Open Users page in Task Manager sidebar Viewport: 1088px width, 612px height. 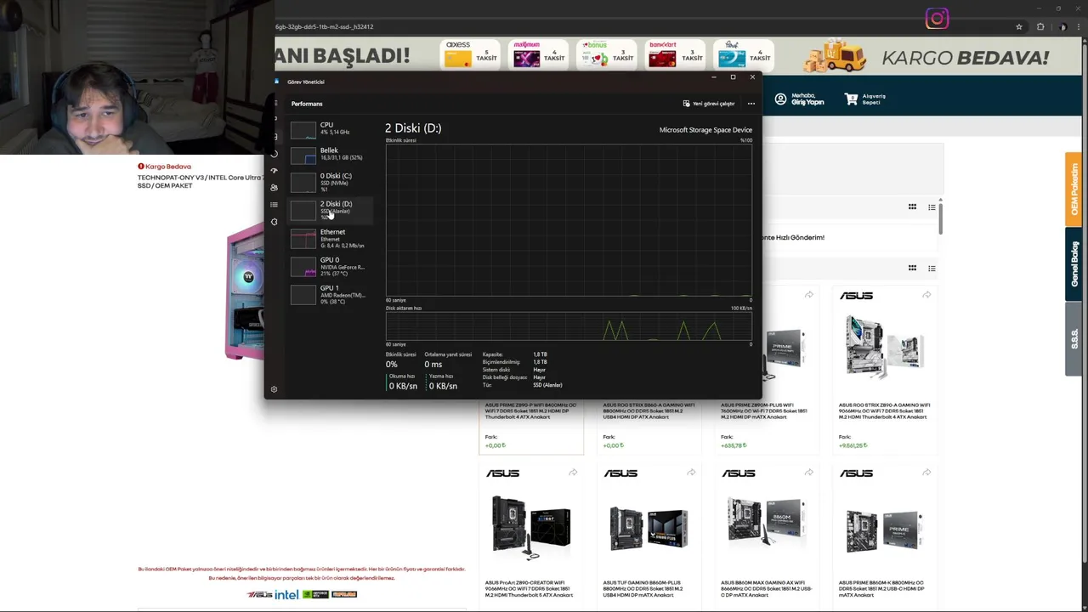[x=274, y=188]
